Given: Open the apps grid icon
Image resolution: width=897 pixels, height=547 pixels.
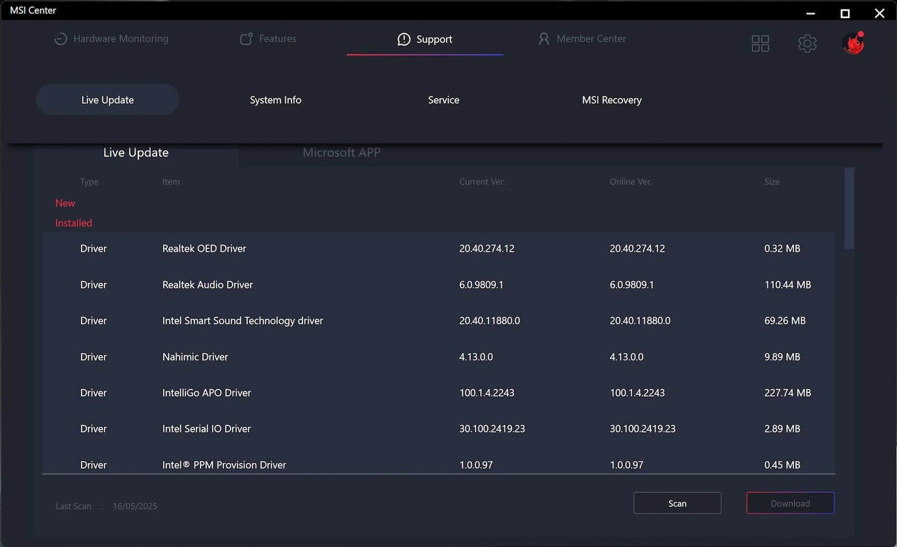Looking at the screenshot, I should pos(760,43).
